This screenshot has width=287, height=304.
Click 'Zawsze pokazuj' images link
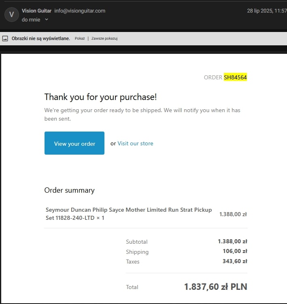tap(104, 38)
